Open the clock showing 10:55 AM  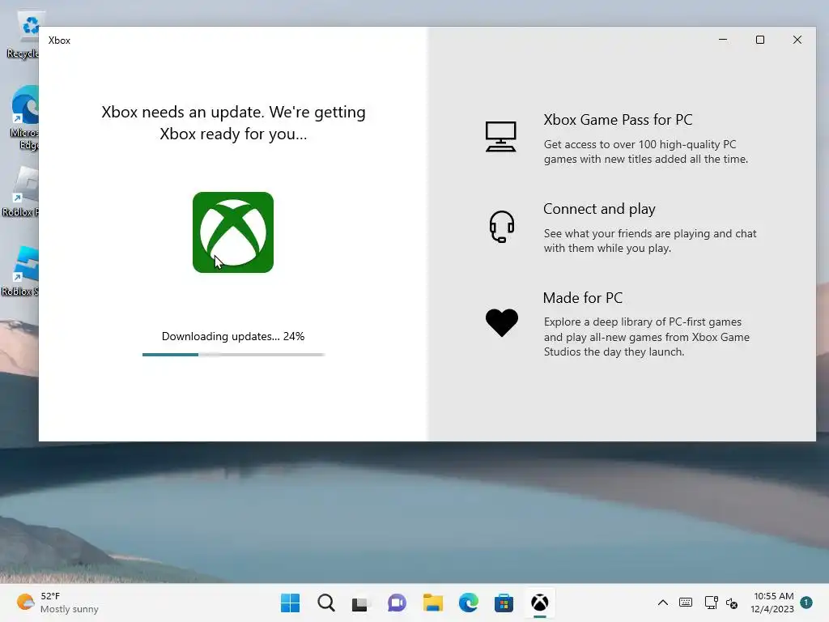click(772, 603)
